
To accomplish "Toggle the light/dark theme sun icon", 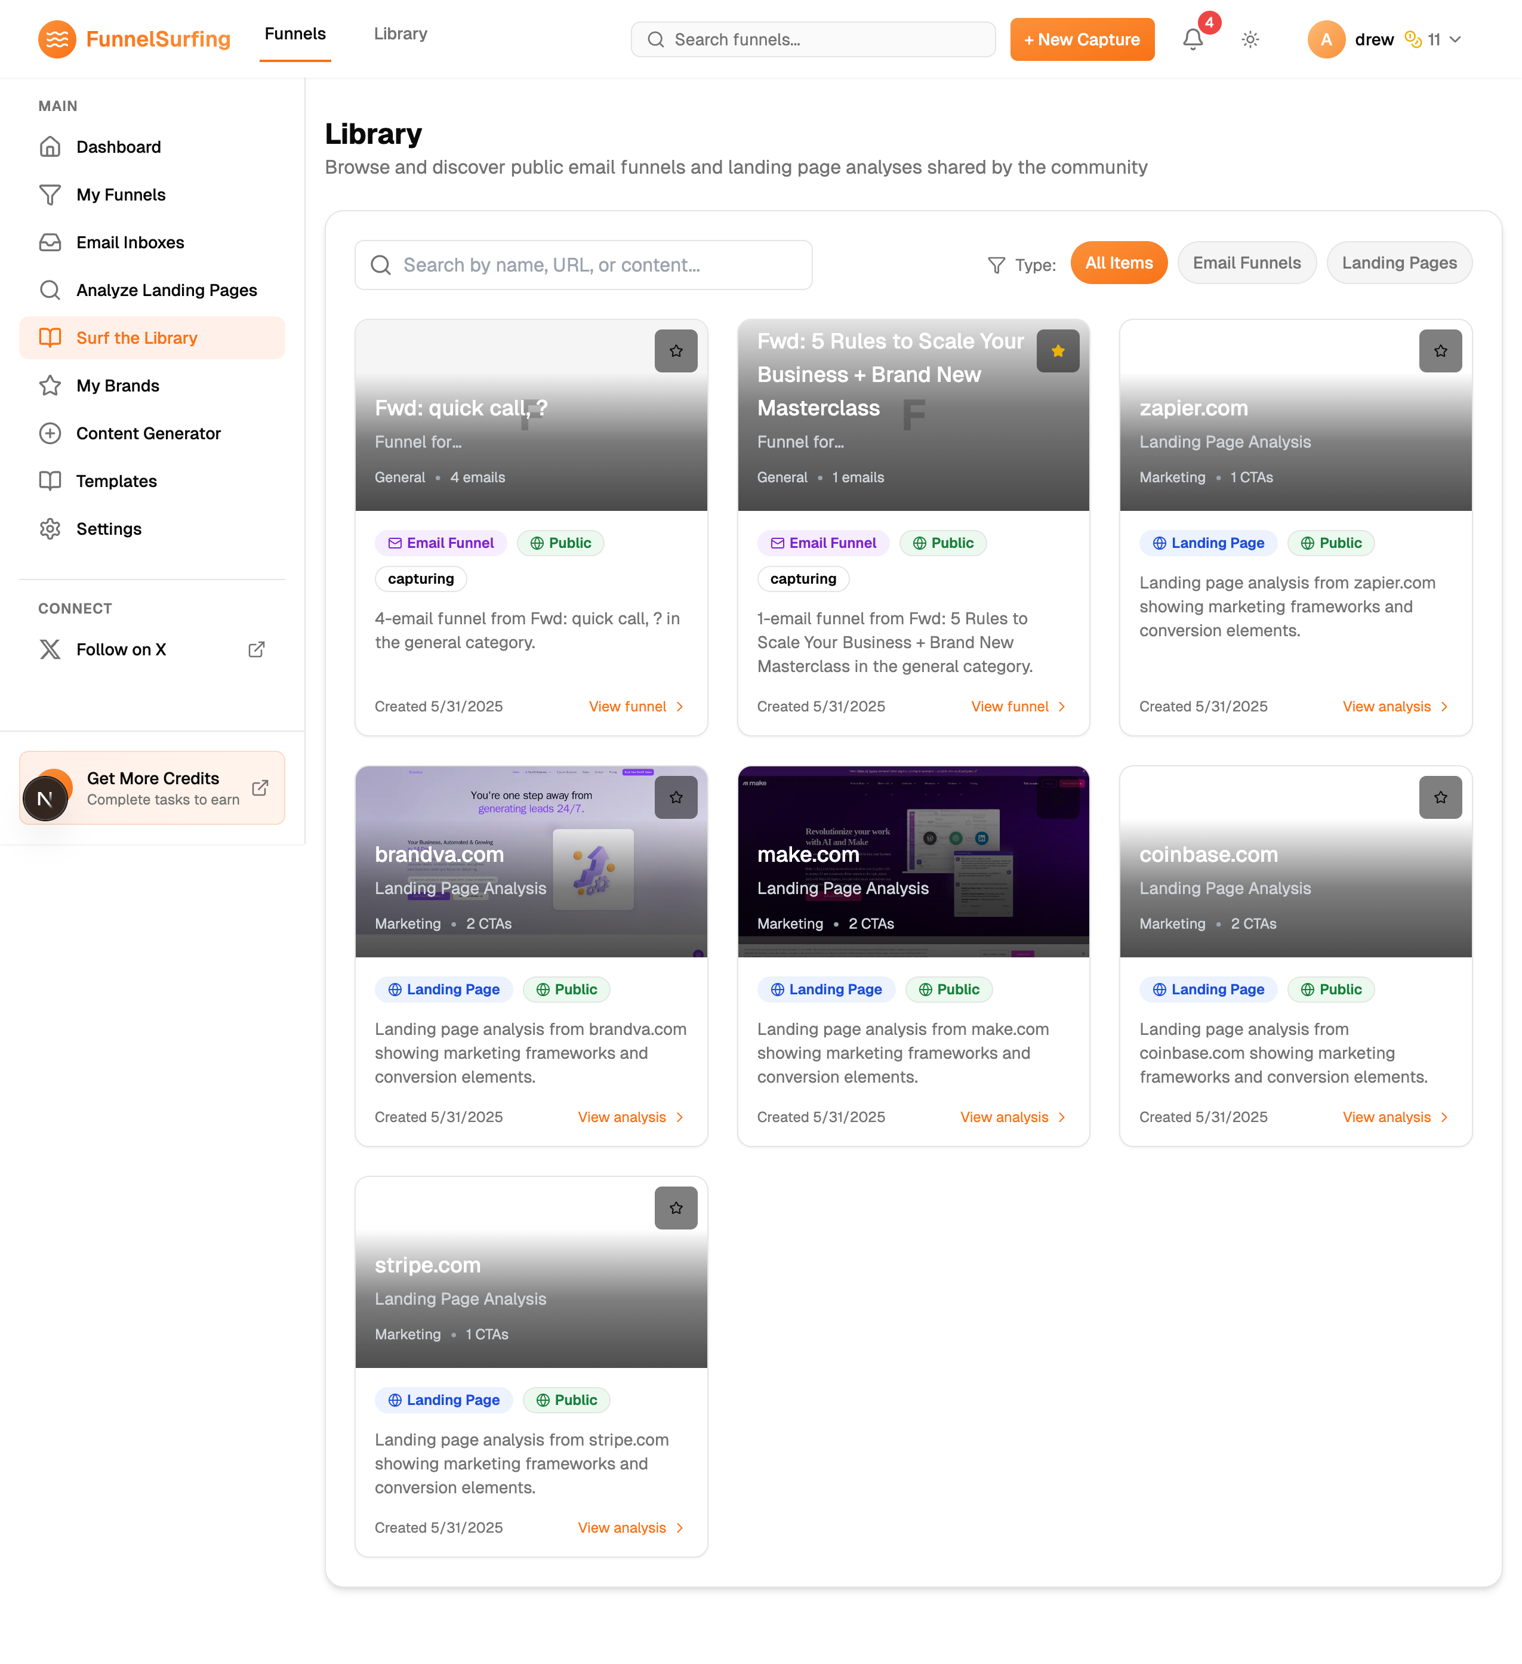I will point(1250,39).
